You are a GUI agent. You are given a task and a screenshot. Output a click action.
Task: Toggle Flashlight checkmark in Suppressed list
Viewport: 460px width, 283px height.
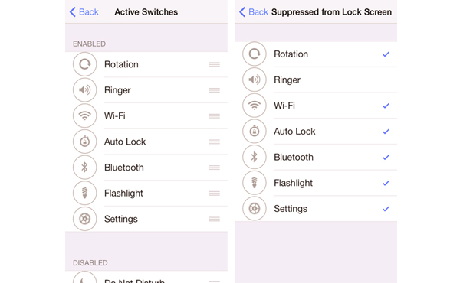click(x=386, y=183)
